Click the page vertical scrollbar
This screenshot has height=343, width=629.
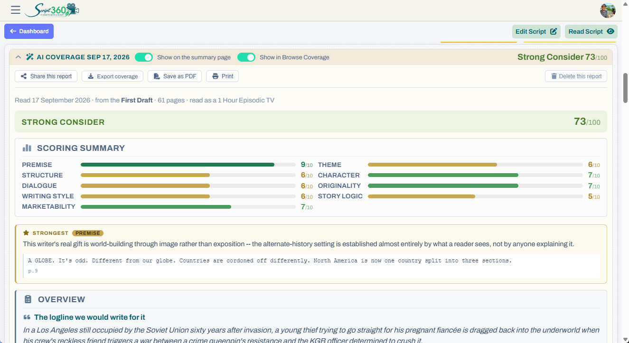pyautogui.click(x=625, y=88)
